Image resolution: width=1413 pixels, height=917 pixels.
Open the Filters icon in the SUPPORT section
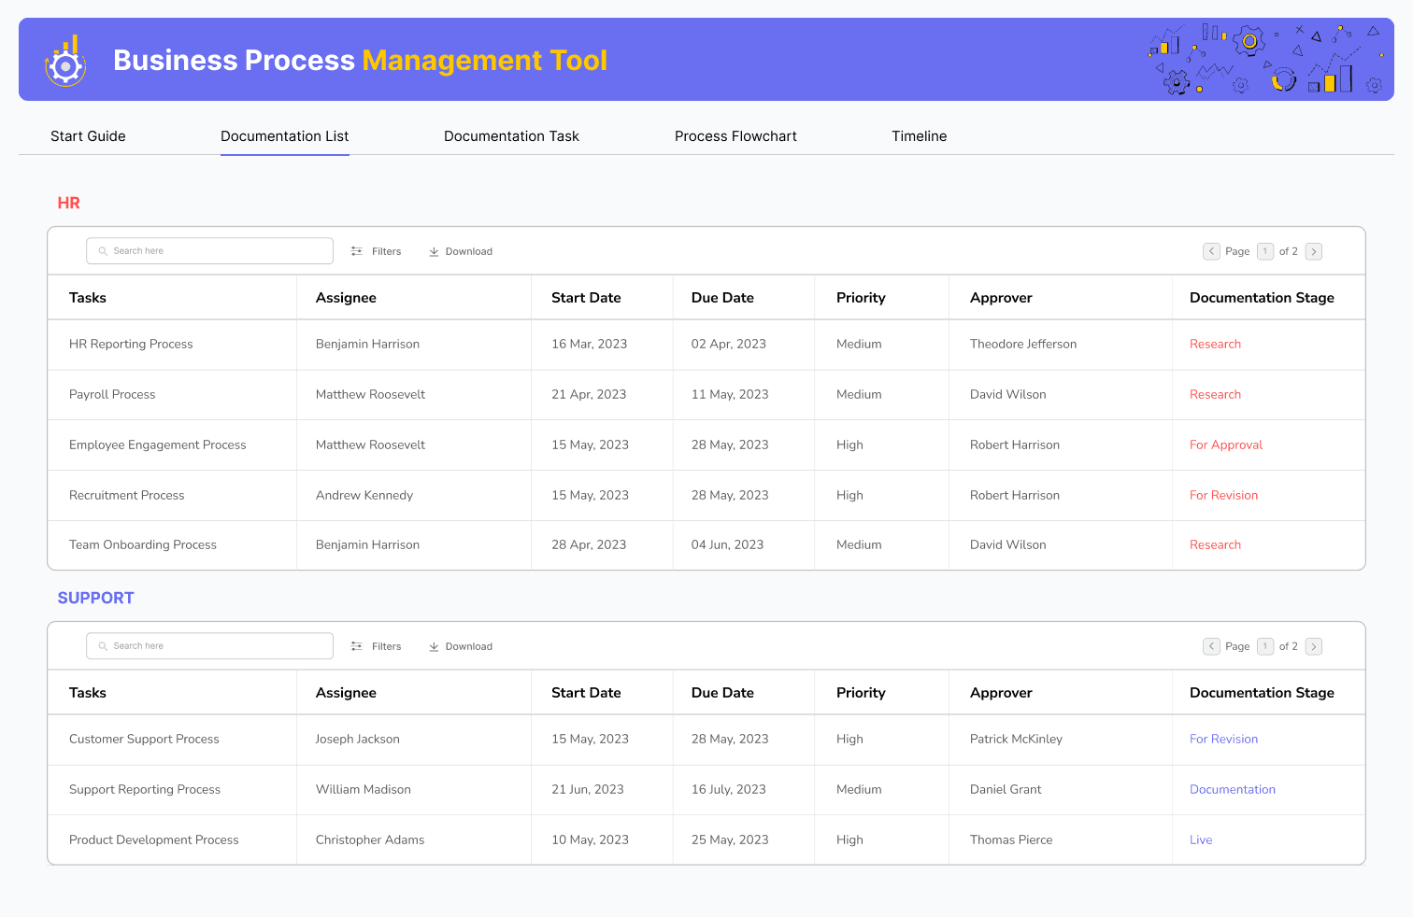click(x=357, y=646)
